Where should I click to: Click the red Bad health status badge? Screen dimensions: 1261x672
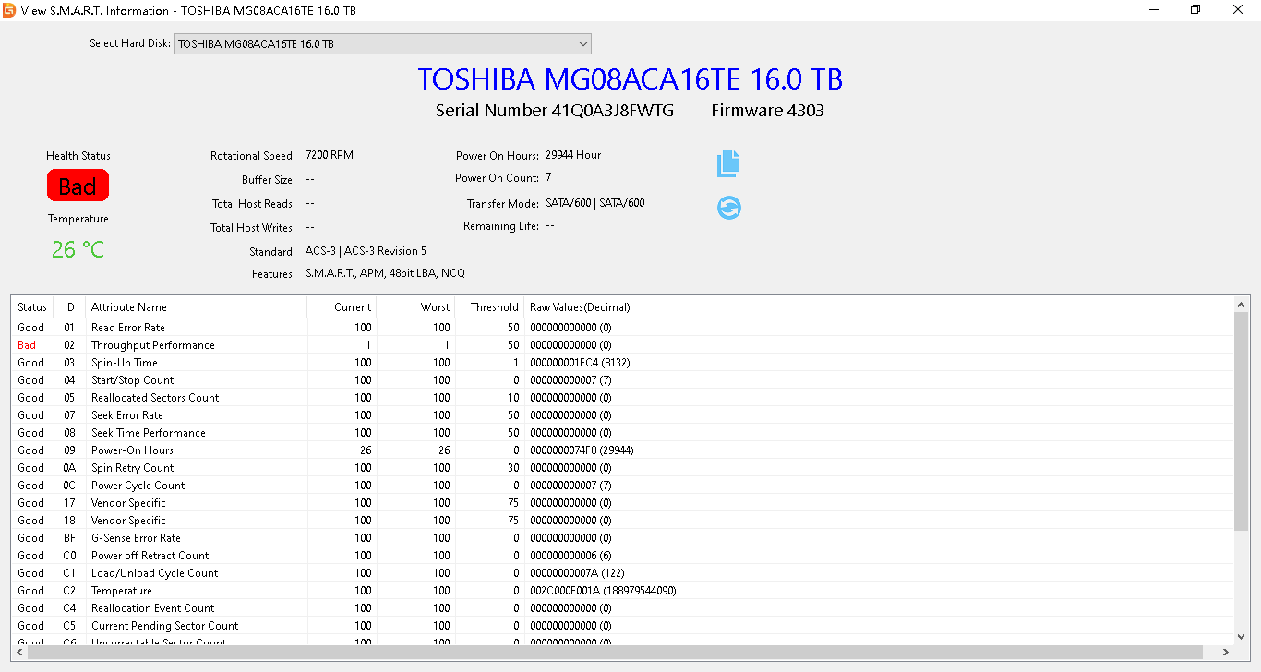click(x=78, y=186)
